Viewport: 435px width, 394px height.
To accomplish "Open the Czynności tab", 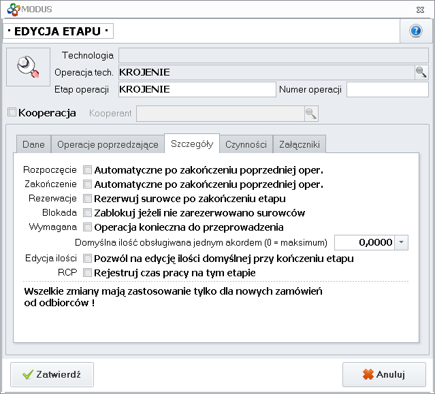I will [246, 144].
